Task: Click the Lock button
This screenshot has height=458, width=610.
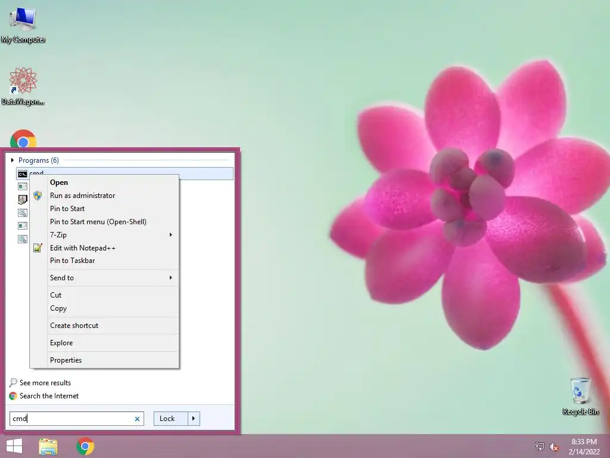Action: click(171, 419)
